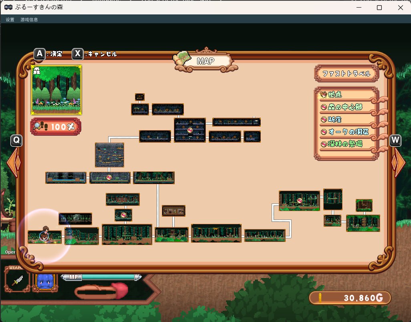Click the A confirm key icon
Screen dimensions: 411x322
(x=39, y=54)
